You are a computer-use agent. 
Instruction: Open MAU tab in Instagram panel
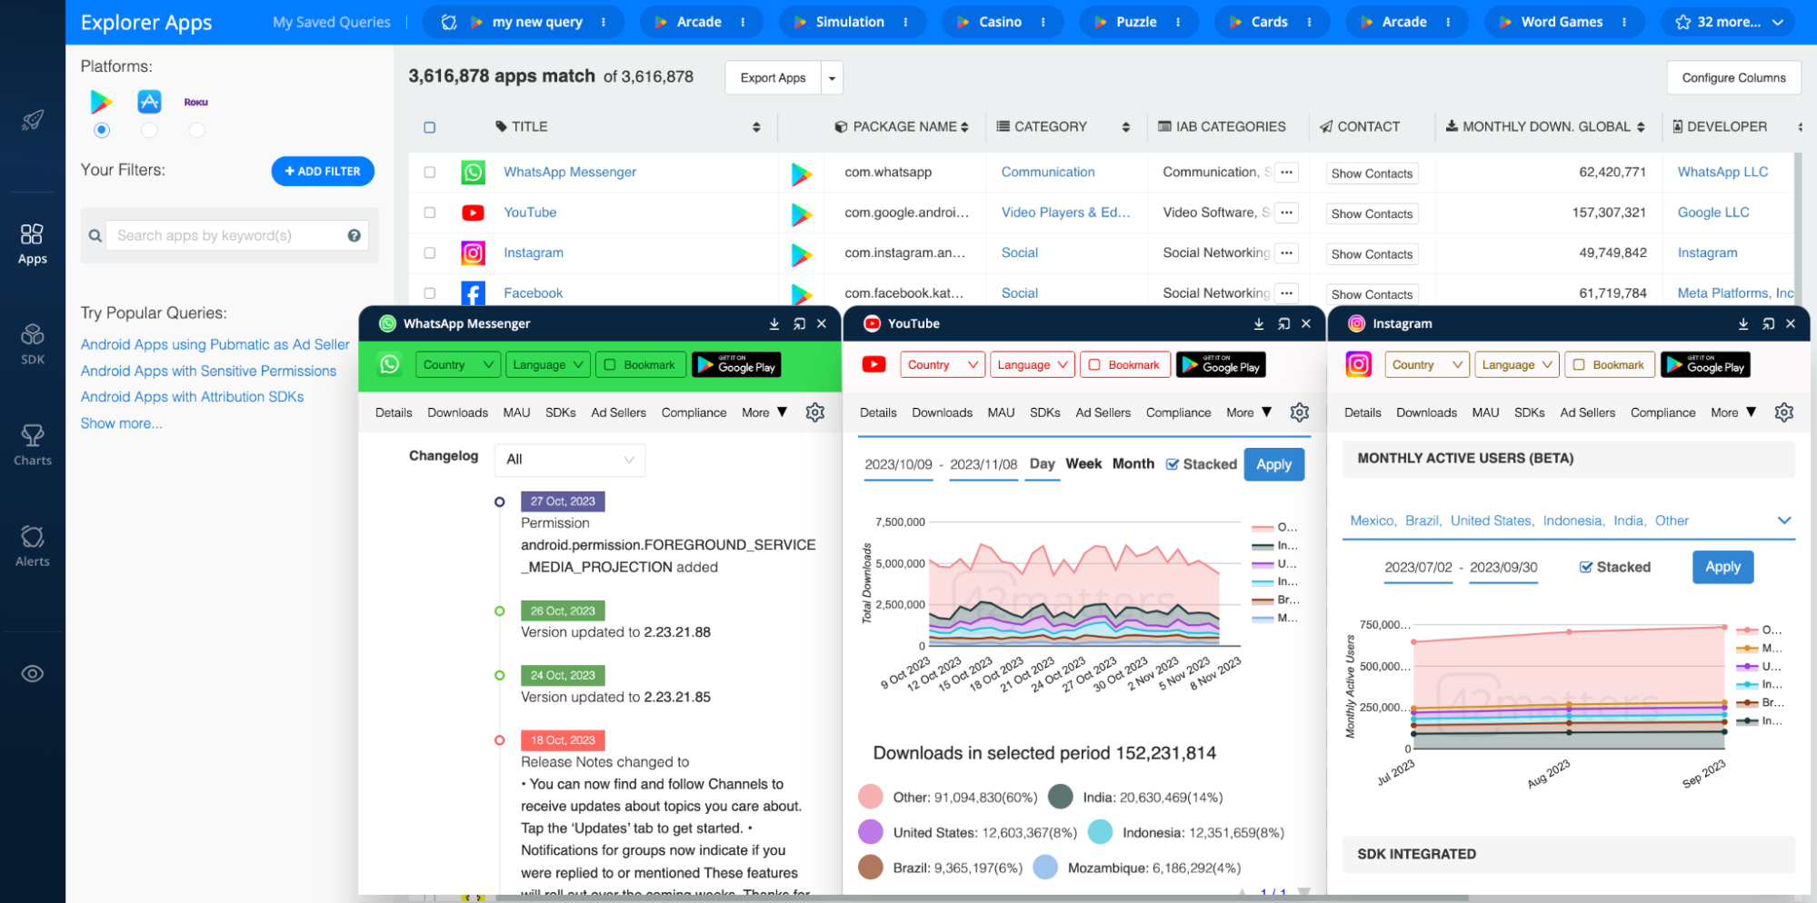click(x=1485, y=412)
